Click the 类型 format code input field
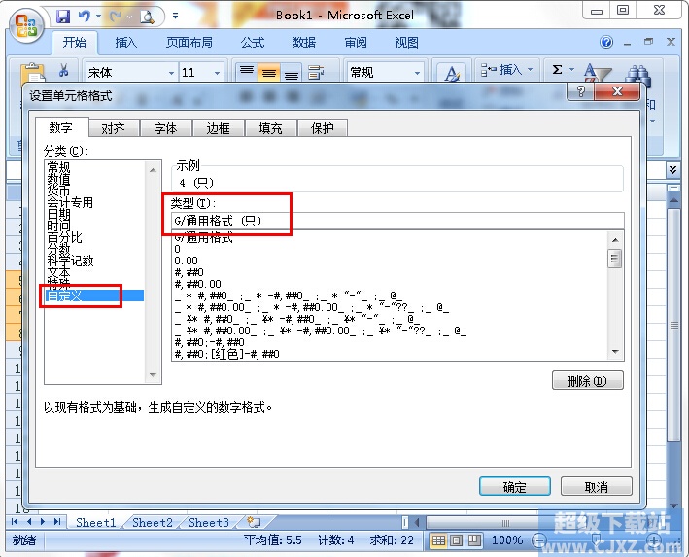This screenshot has height=557, width=689. (x=389, y=222)
